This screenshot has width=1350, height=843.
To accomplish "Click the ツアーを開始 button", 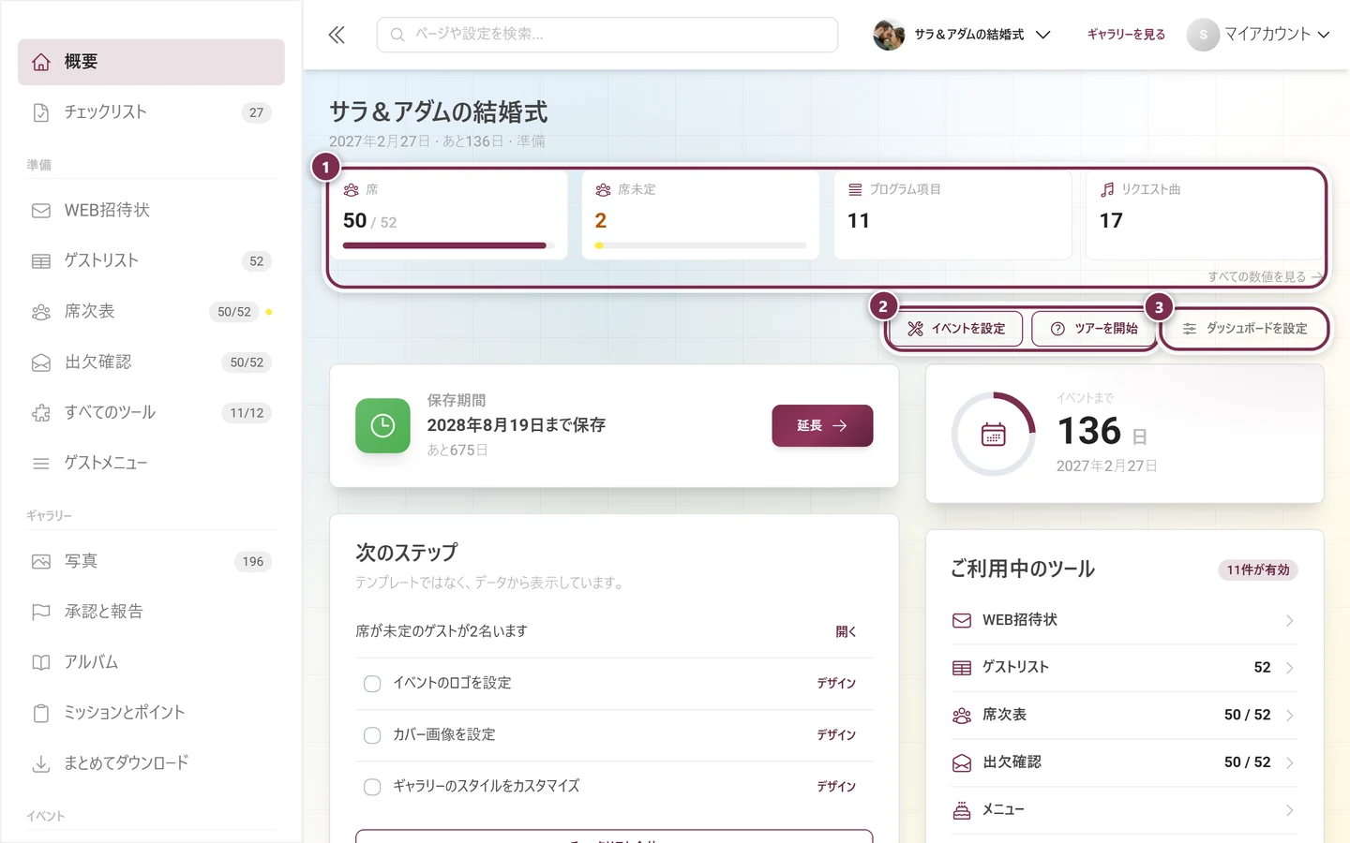I will pyautogui.click(x=1094, y=329).
